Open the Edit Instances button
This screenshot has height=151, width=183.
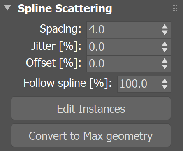coord(91,108)
